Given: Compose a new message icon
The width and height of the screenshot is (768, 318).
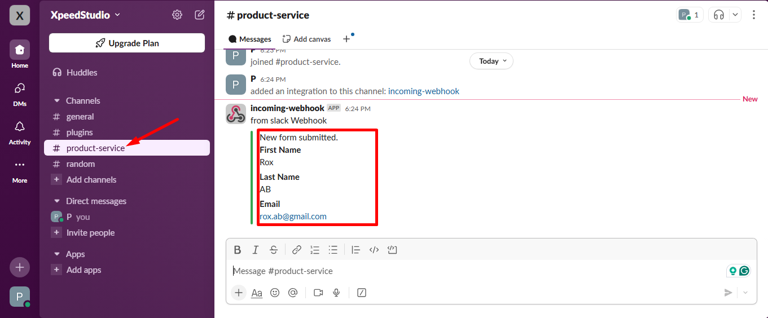Looking at the screenshot, I should pos(200,15).
